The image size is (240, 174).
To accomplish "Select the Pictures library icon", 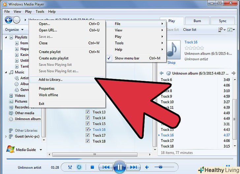I will tap(11, 101).
